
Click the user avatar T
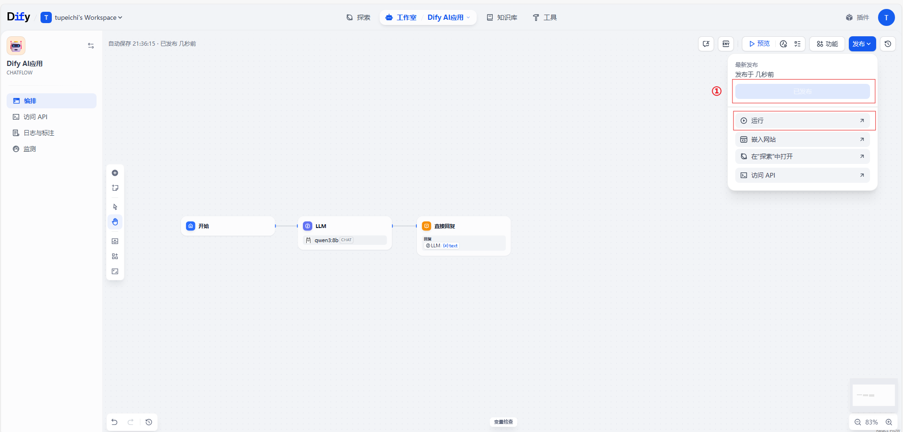(x=886, y=17)
